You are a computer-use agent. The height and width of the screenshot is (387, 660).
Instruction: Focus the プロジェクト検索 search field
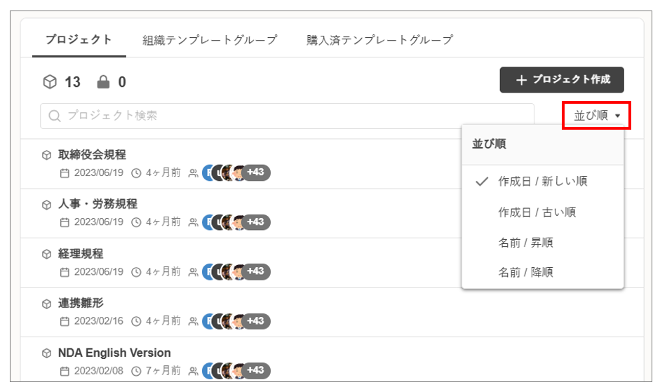click(288, 116)
